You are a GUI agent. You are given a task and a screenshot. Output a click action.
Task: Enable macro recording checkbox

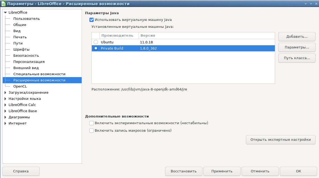pos(92,131)
